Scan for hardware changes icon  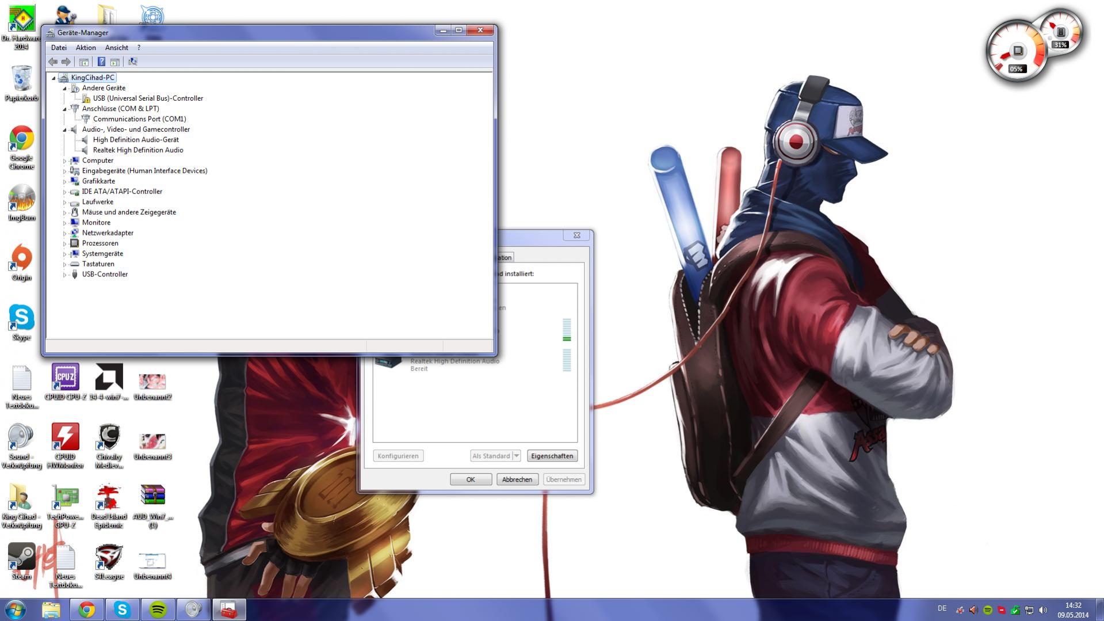click(x=133, y=62)
